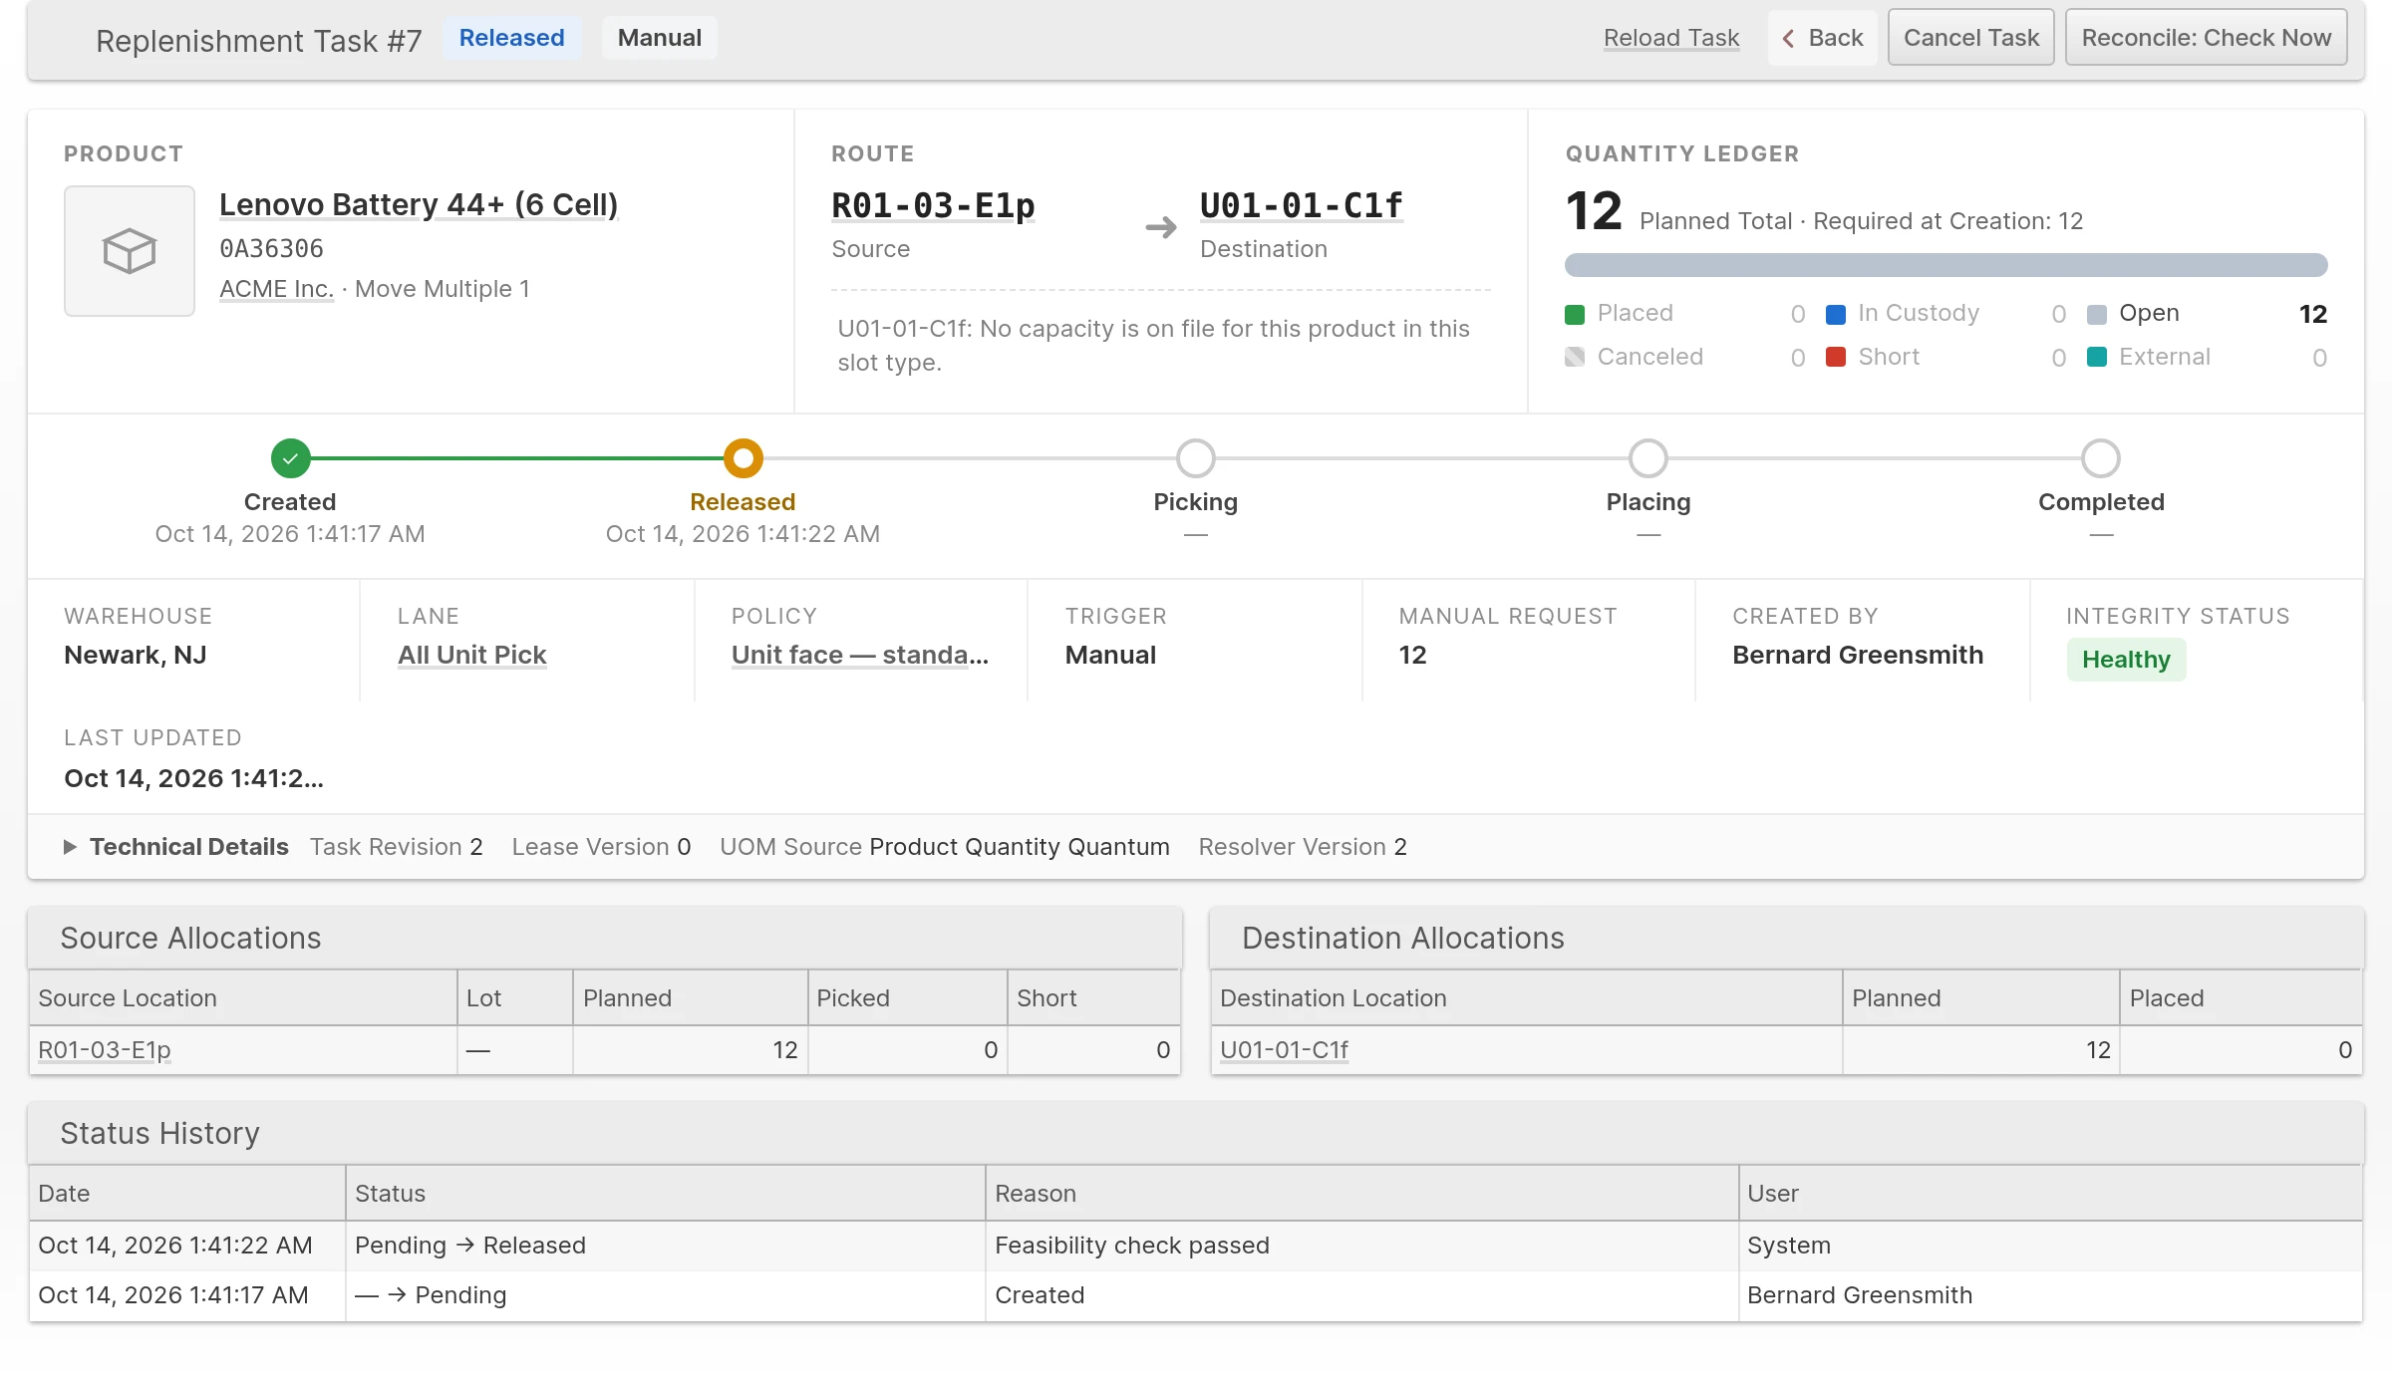Open the All Unit Pick lane link
The height and width of the screenshot is (1389, 2392).
pos(471,655)
